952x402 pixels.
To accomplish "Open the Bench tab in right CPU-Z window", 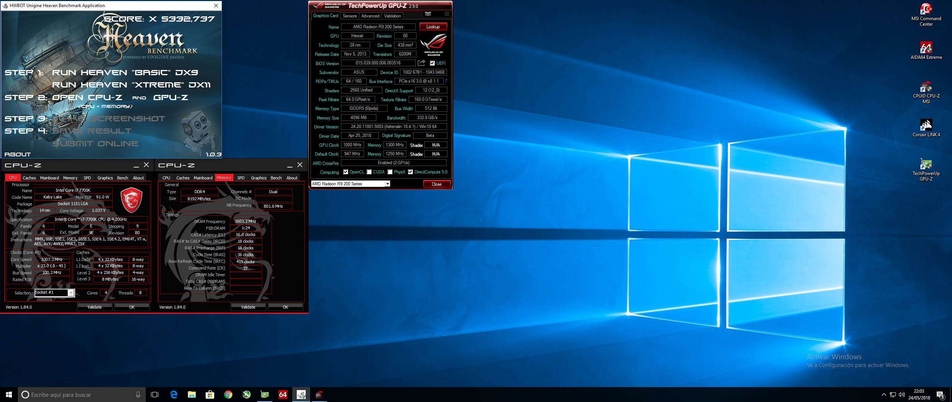I will click(x=276, y=178).
